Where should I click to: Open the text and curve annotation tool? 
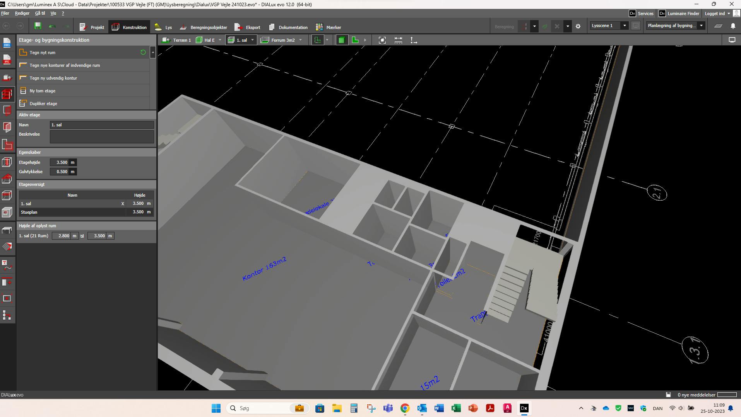point(7,265)
